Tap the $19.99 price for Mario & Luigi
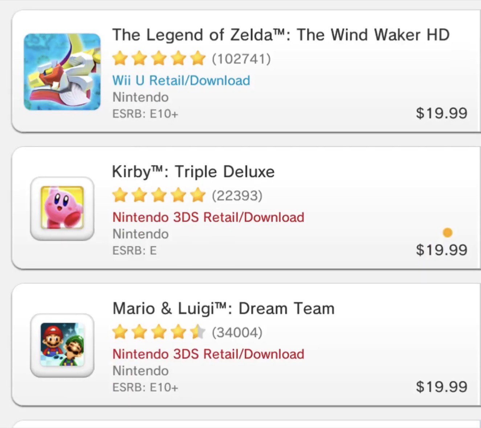This screenshot has width=481, height=428. click(441, 387)
